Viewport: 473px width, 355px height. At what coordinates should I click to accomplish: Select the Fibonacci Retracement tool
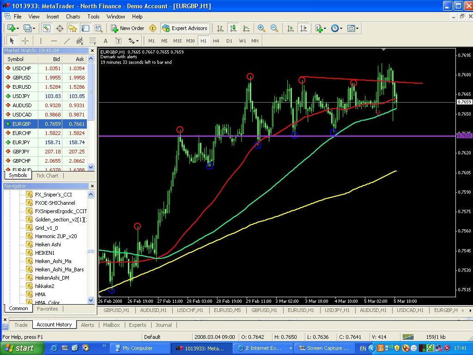[92, 41]
